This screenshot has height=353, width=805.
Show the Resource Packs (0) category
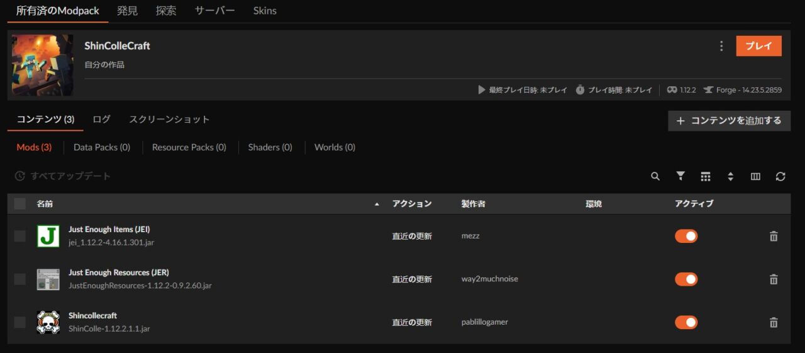[189, 147]
